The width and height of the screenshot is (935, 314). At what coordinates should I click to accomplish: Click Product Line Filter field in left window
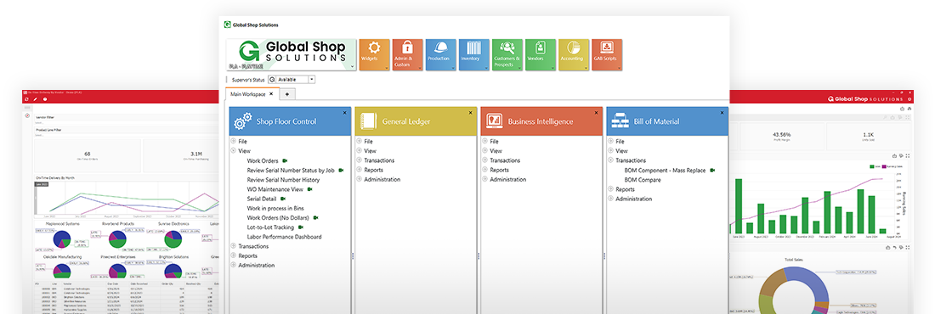[x=127, y=135]
